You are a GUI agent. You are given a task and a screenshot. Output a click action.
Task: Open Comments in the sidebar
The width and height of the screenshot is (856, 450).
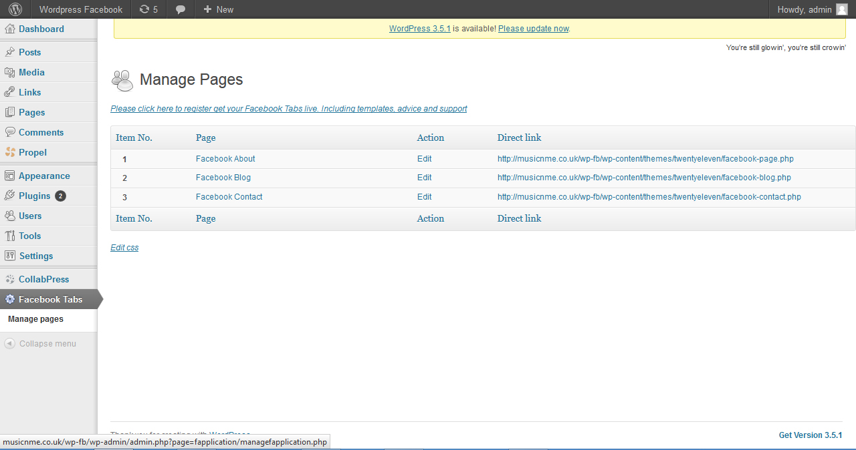click(x=41, y=132)
